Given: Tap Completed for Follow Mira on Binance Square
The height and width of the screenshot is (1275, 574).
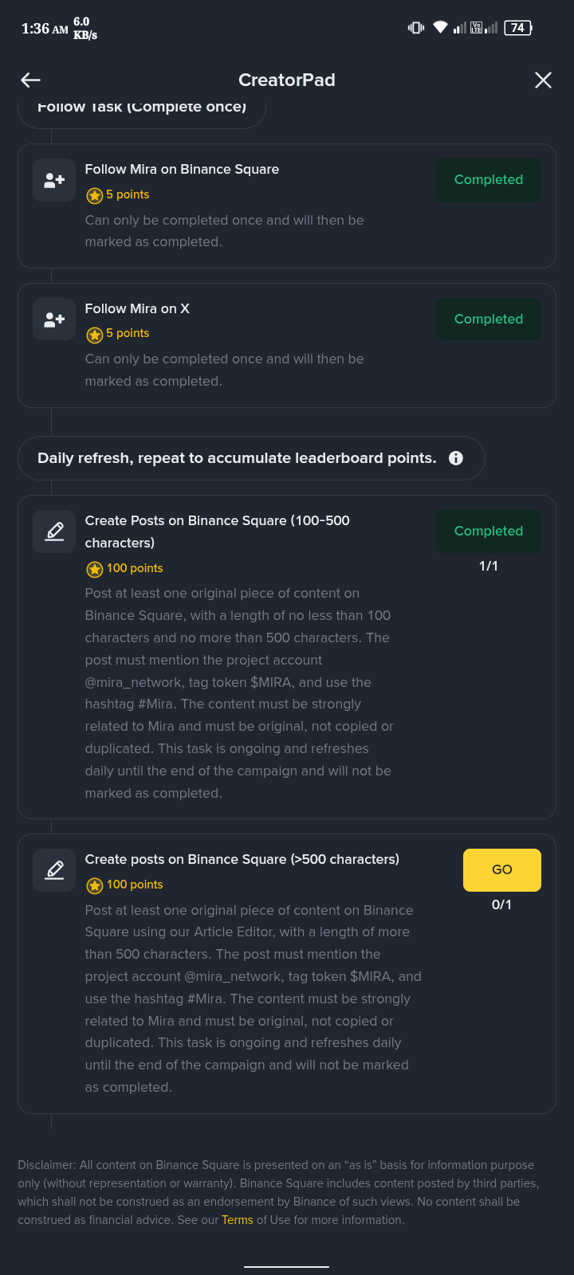Looking at the screenshot, I should 489,180.
